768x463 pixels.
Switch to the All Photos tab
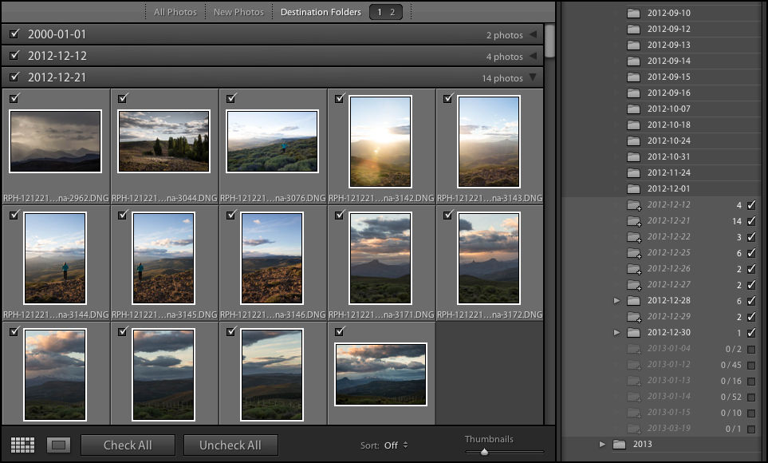click(175, 12)
